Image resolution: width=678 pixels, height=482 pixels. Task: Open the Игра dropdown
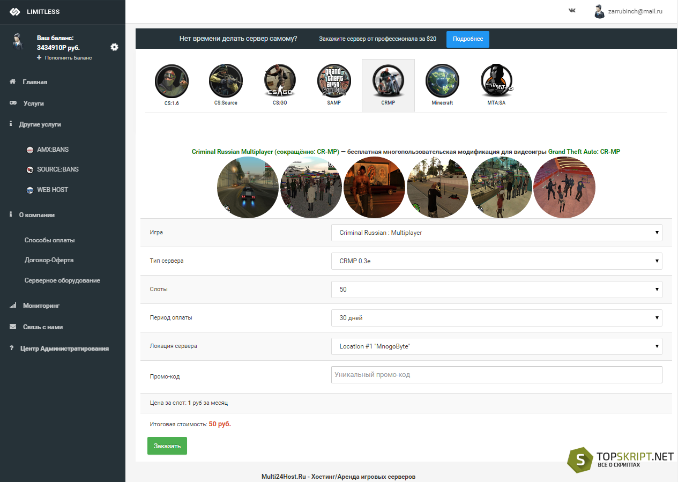[x=497, y=233]
